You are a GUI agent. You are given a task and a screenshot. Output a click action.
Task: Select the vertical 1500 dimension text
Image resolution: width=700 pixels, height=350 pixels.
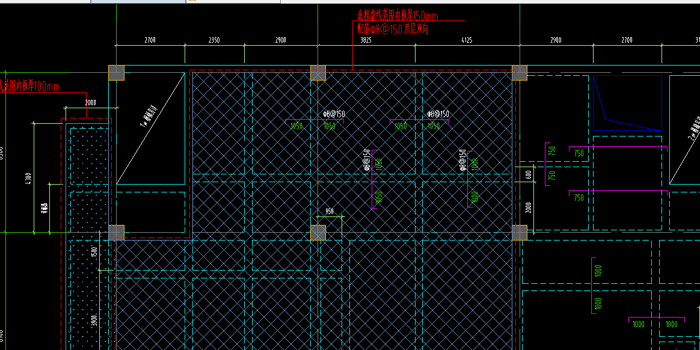[94, 251]
